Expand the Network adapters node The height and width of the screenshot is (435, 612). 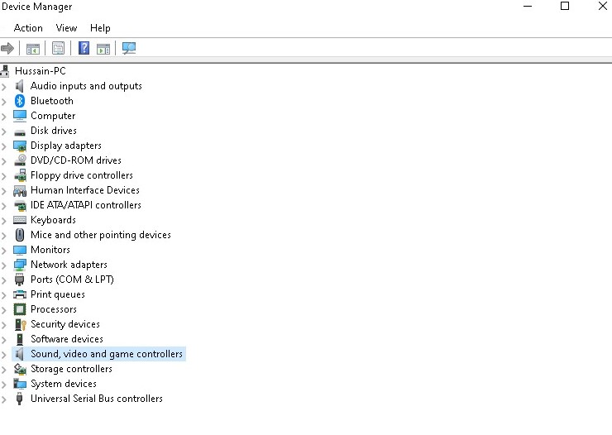pyautogui.click(x=5, y=265)
